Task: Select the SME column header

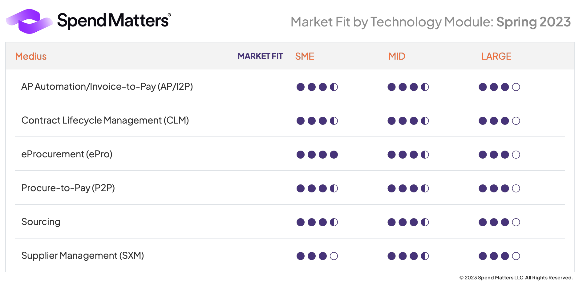Action: (x=305, y=56)
